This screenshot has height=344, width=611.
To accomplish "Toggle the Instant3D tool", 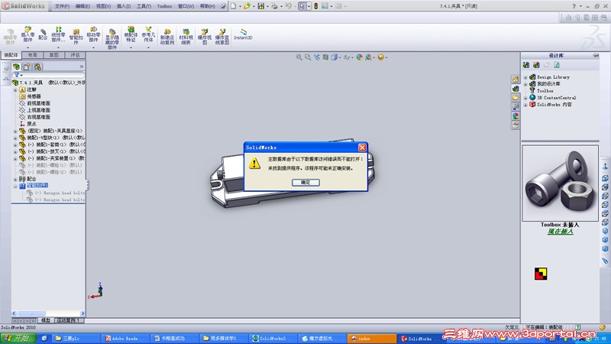I will coord(243,34).
